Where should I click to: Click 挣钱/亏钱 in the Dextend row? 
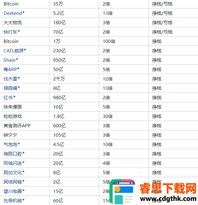(x=162, y=13)
